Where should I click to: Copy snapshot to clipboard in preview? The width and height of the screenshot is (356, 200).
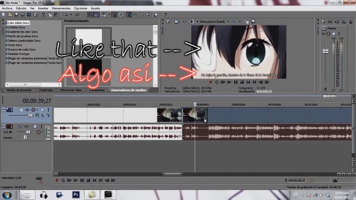(247, 22)
